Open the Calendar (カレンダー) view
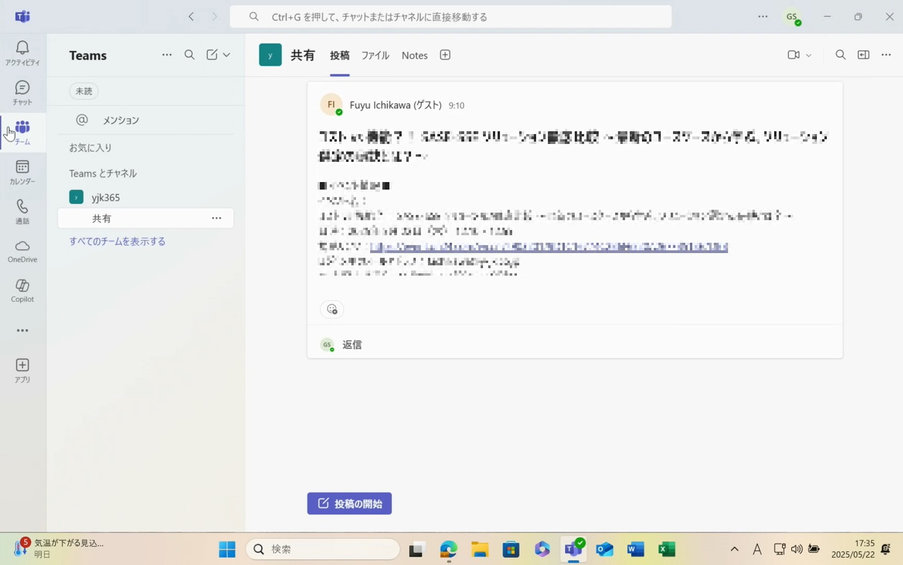Viewport: 903px width, 565px height. coord(22,172)
